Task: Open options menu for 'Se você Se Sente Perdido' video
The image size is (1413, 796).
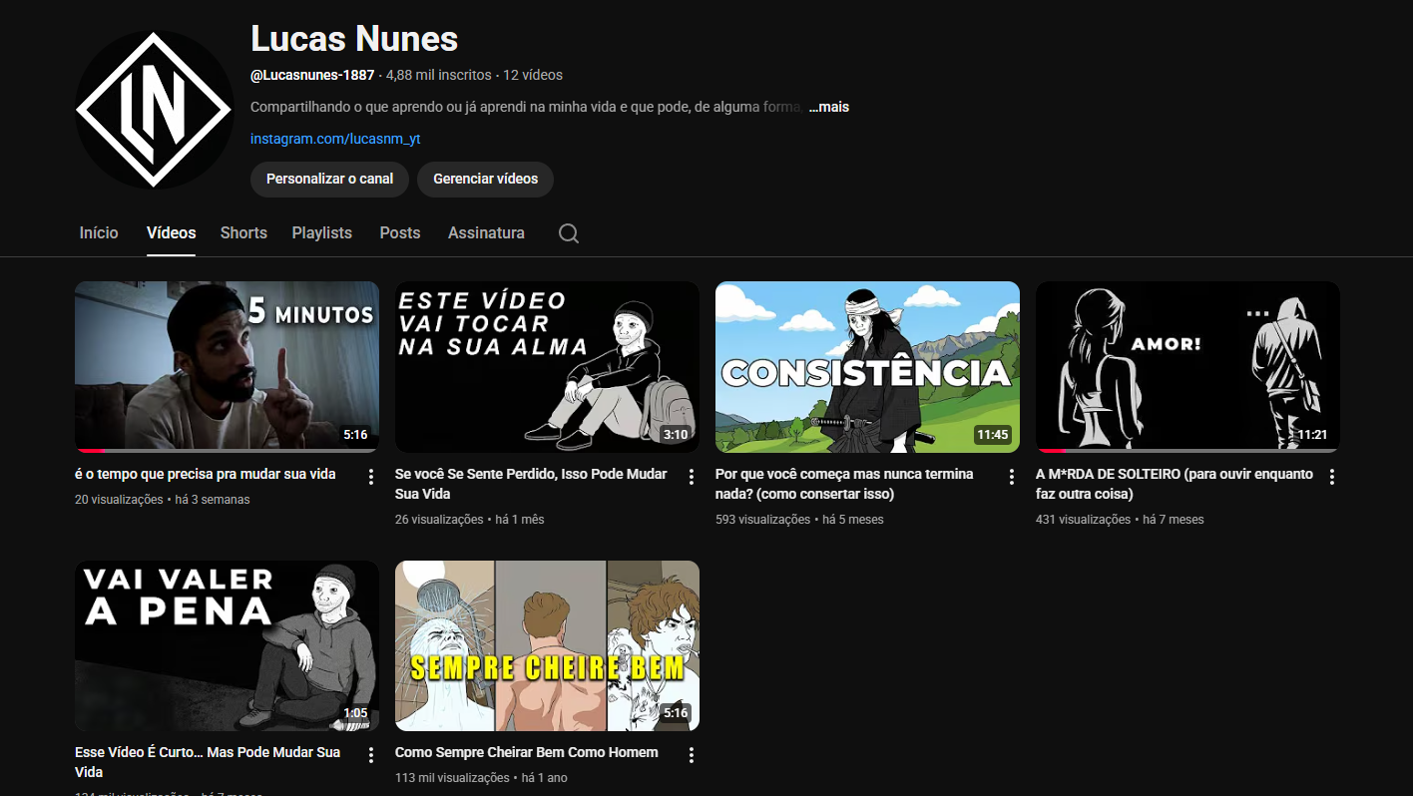Action: point(692,477)
